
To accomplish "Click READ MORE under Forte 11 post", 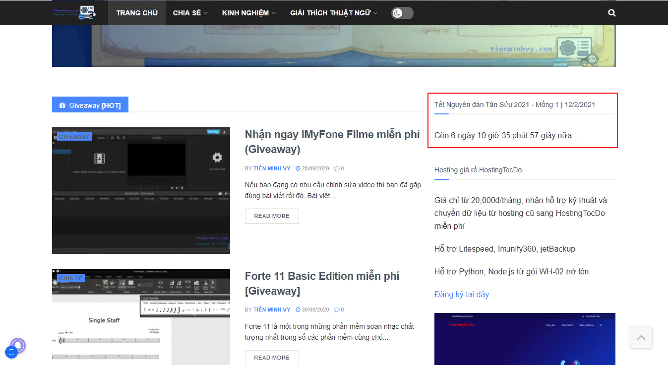I will [272, 358].
